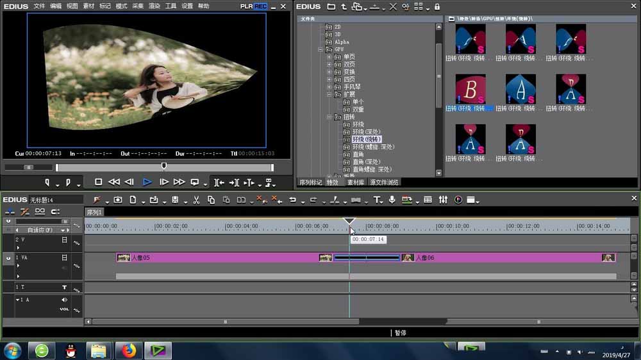Open the 渲染 menu
Image resolution: width=641 pixels, height=360 pixels.
pyautogui.click(x=154, y=6)
